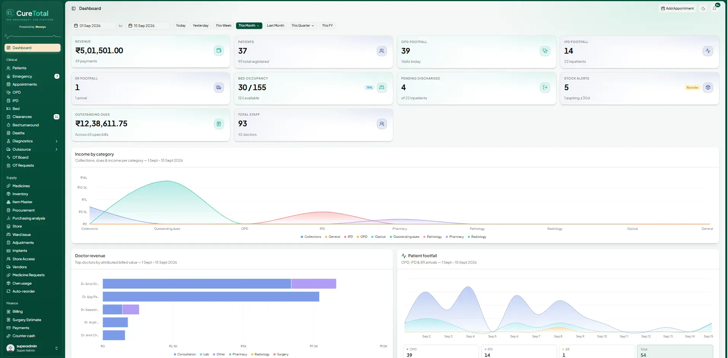The width and height of the screenshot is (728, 358).
Task: Open Medicines in the Supply section
Action: point(32,186)
